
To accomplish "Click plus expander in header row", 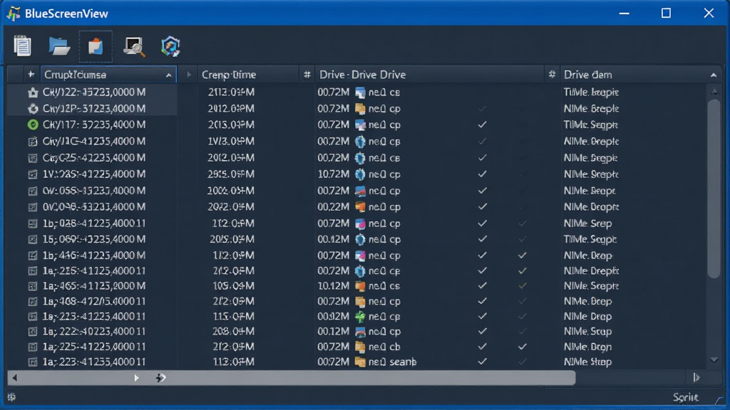I will (x=31, y=74).
